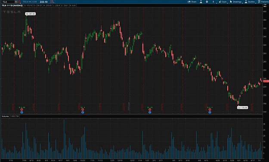Click the chart maximize icon above price axis
Viewport: 269px width, 162px height.
(265, 6)
